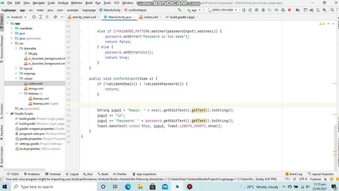Toggle the Terminal tool window

[x=53, y=174]
